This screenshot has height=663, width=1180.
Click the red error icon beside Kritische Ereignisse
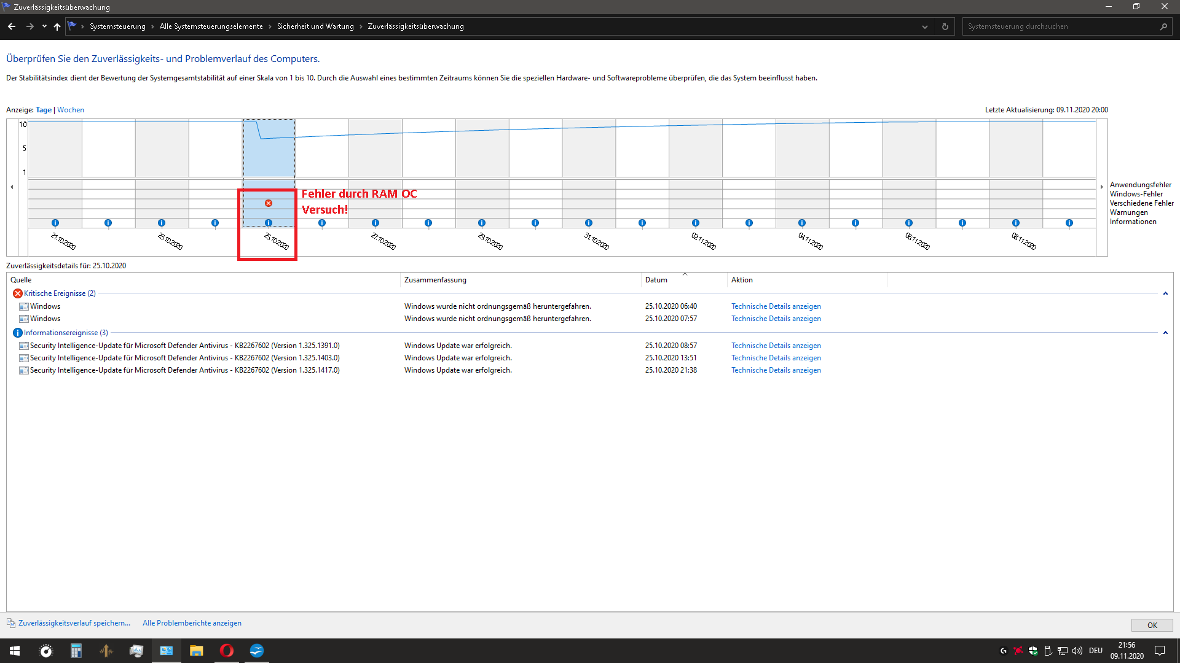tap(17, 293)
